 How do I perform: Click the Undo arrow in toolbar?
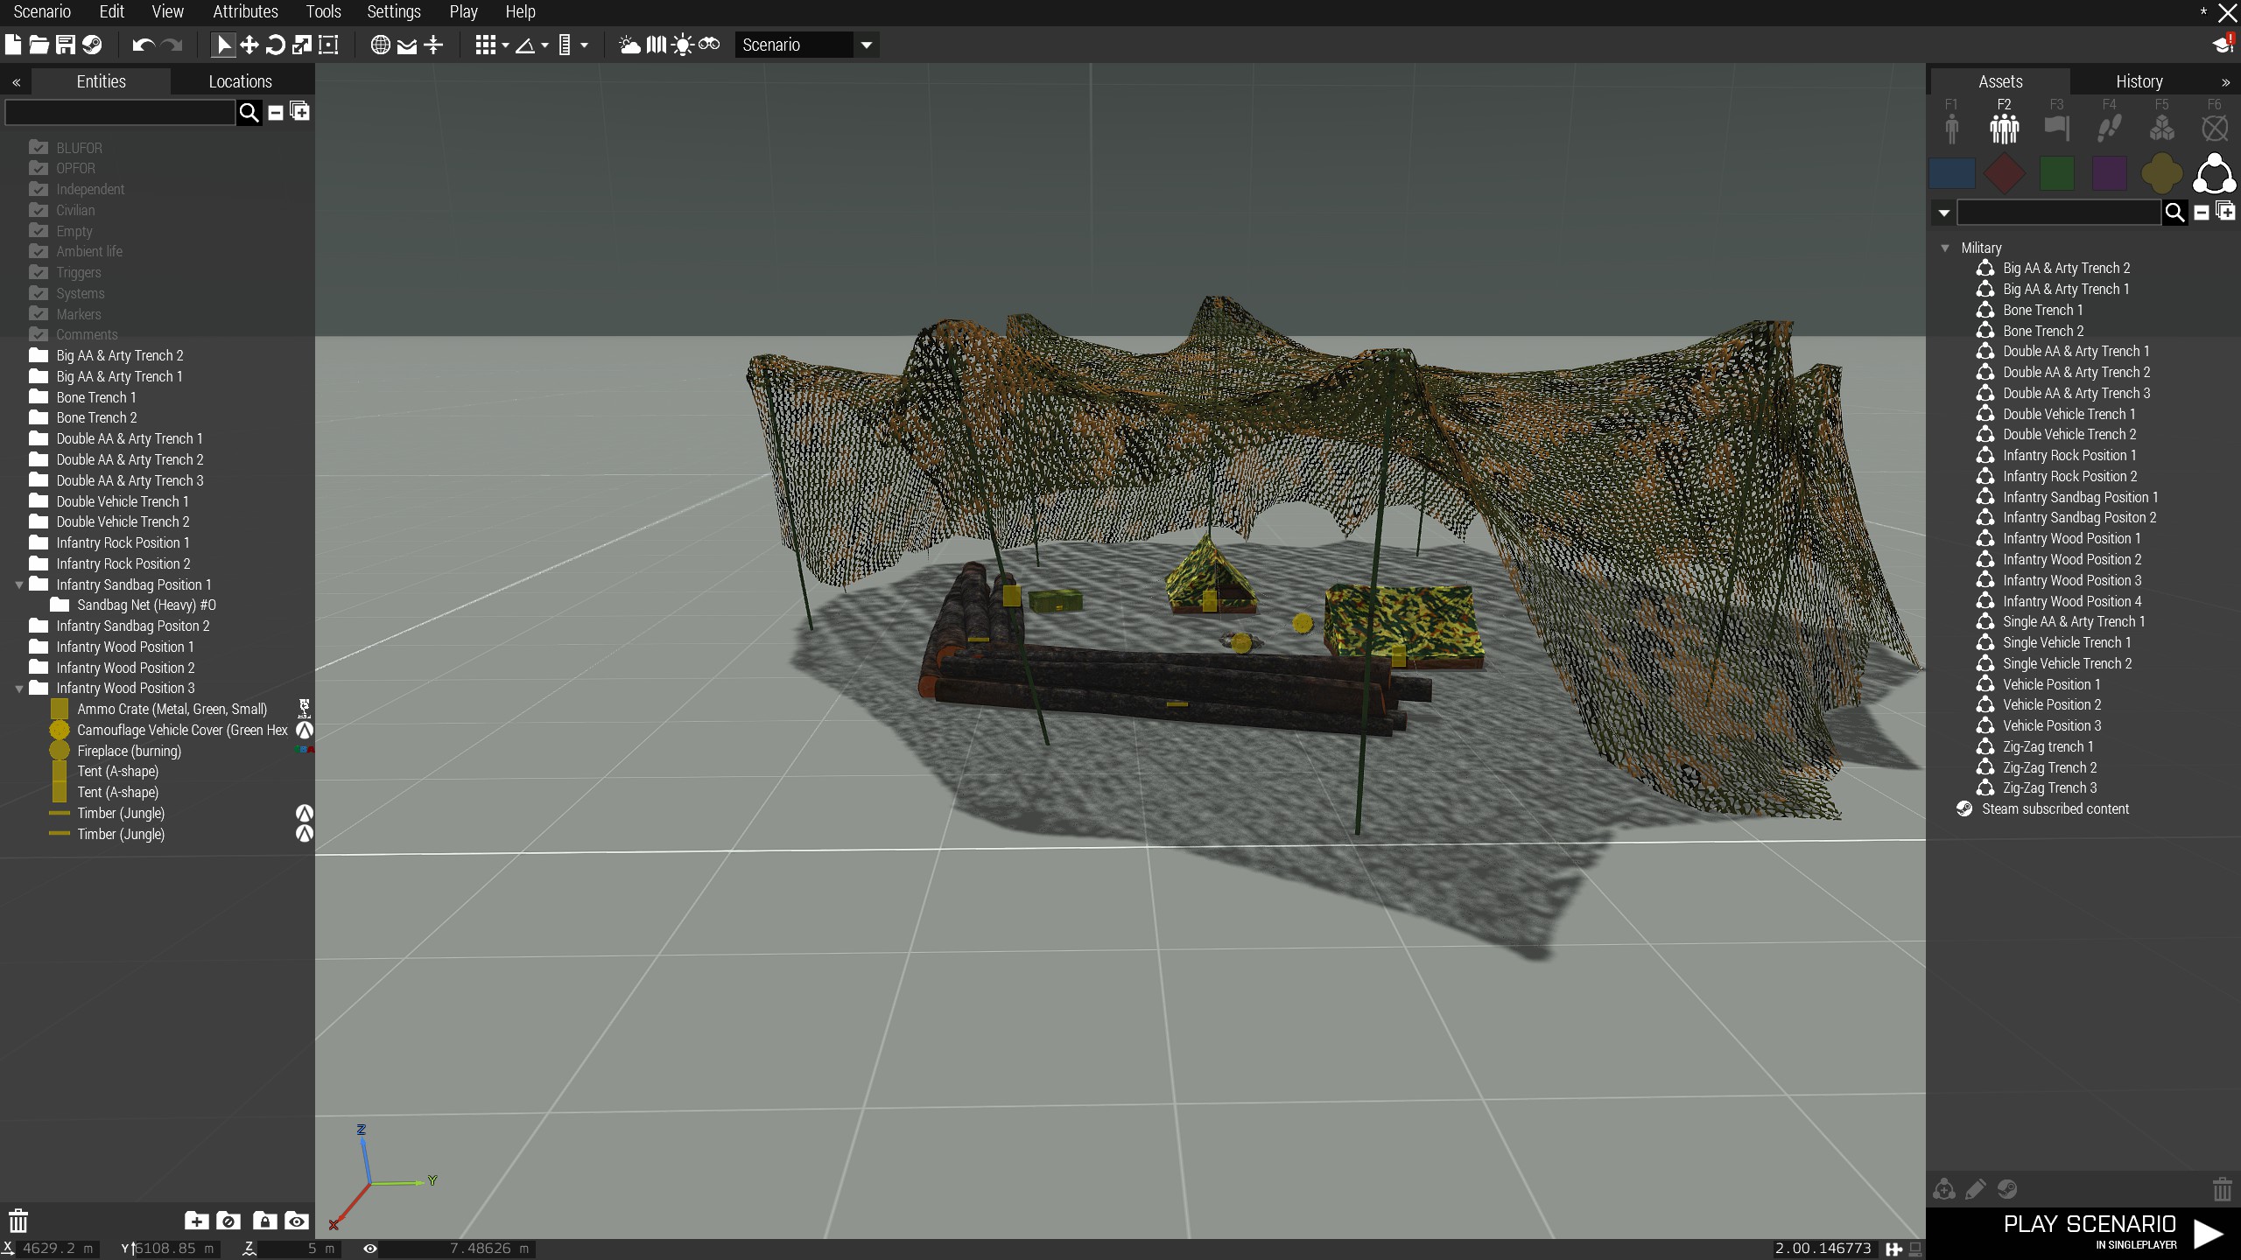coord(144,45)
